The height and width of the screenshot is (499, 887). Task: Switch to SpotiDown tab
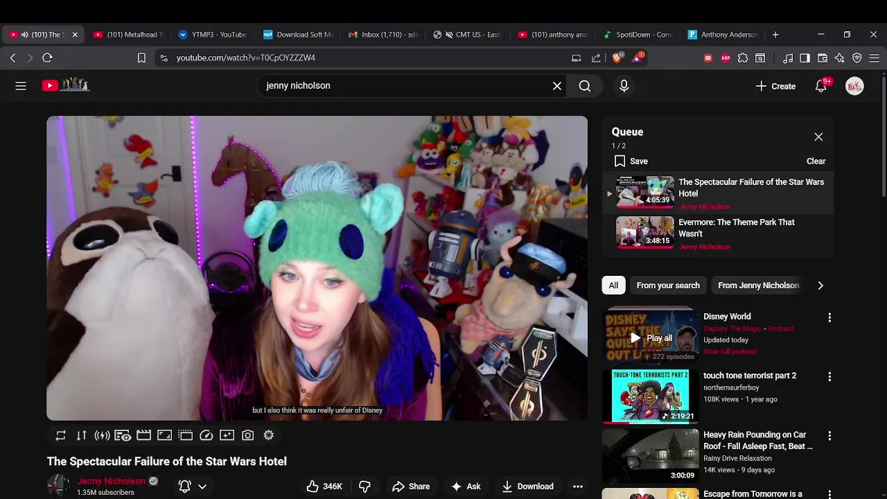[x=638, y=35]
